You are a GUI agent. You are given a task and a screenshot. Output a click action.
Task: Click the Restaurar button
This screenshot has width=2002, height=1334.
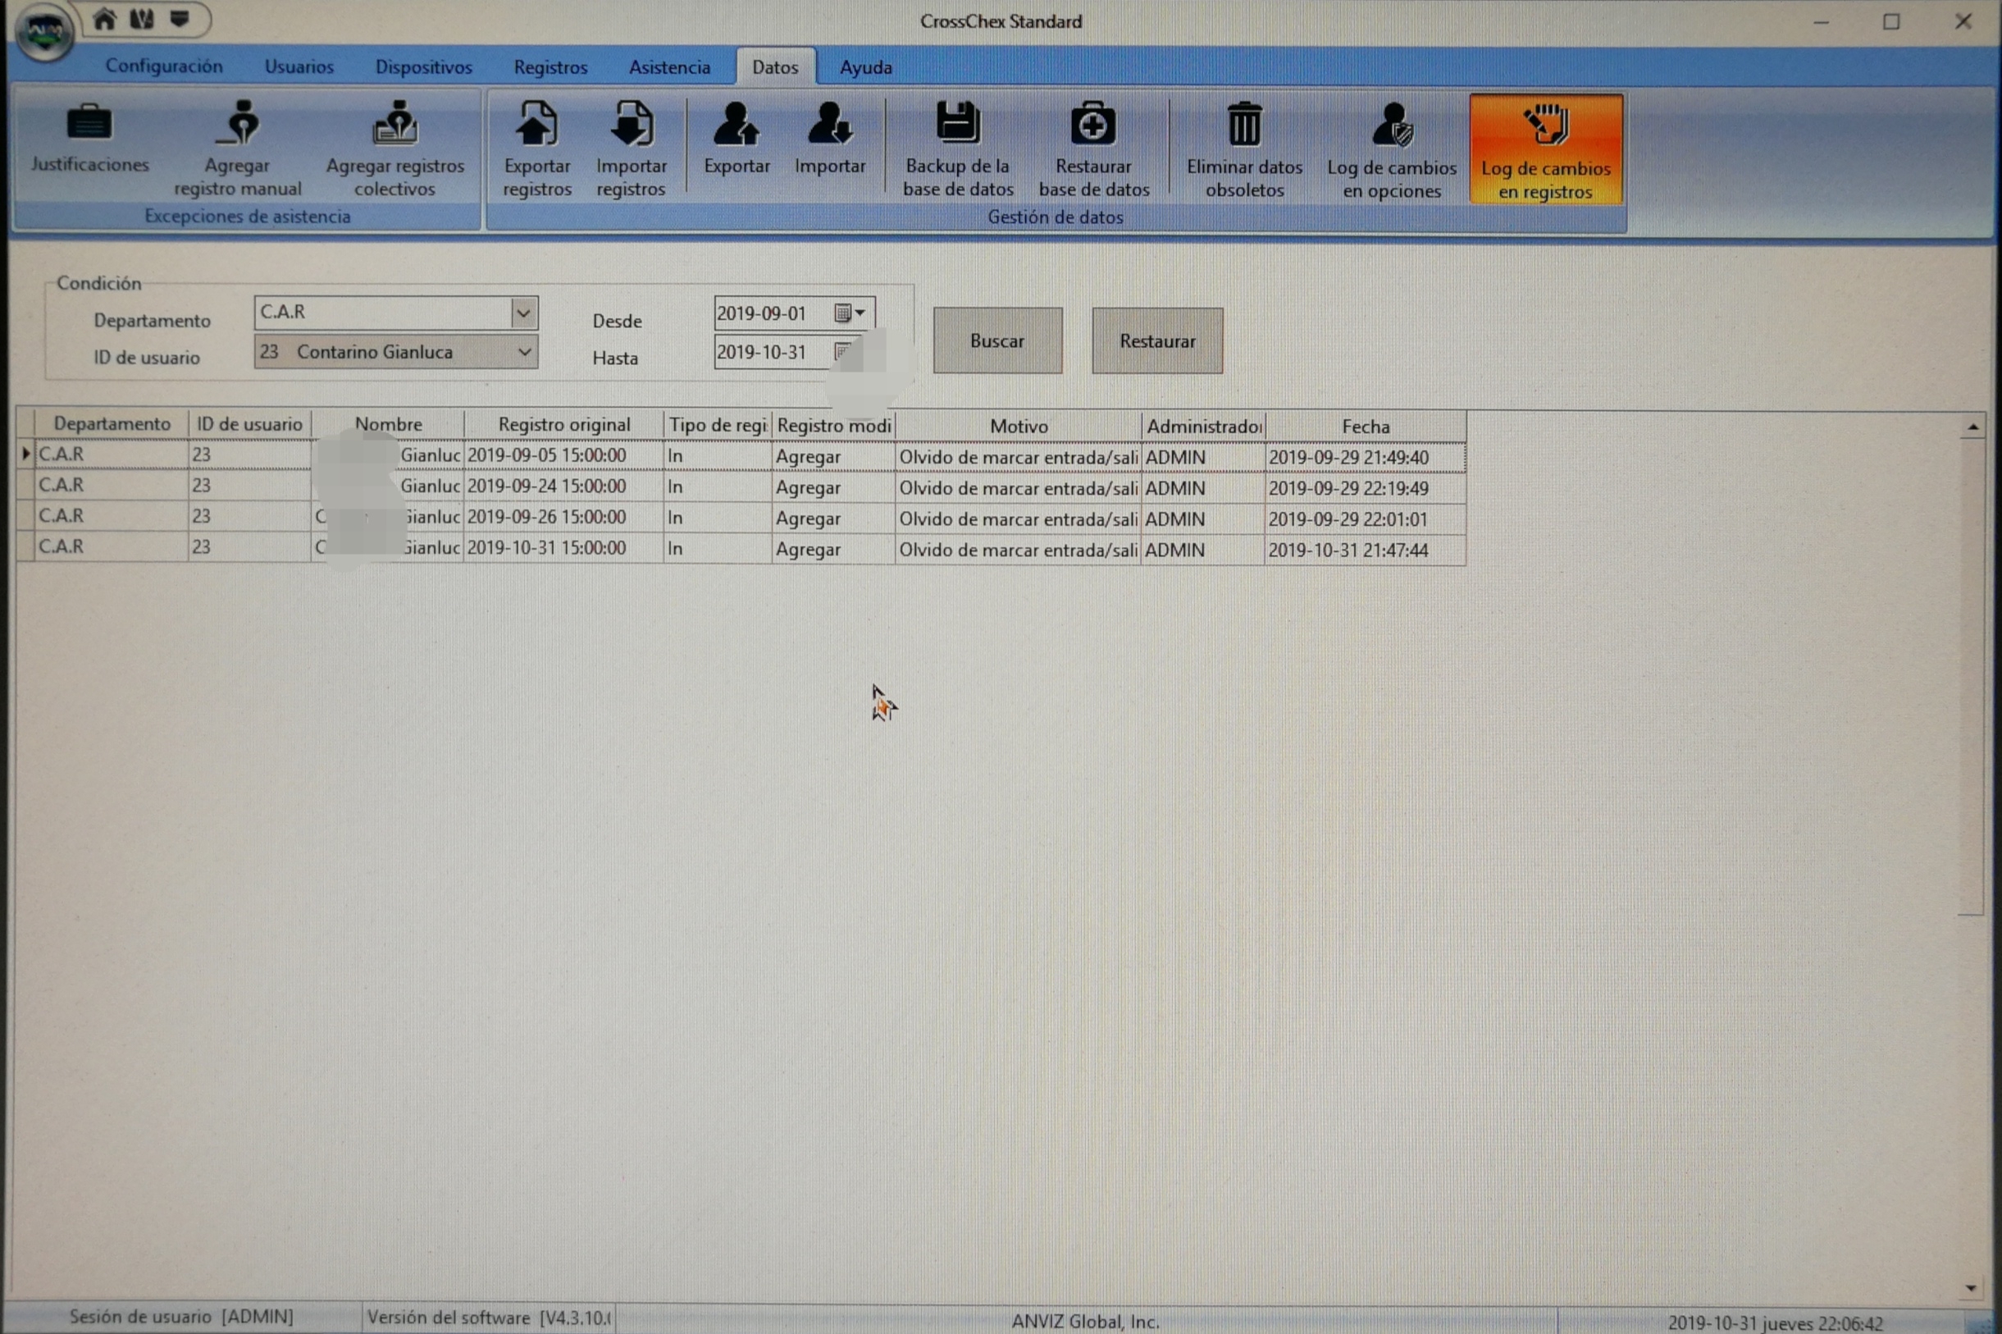(1157, 340)
